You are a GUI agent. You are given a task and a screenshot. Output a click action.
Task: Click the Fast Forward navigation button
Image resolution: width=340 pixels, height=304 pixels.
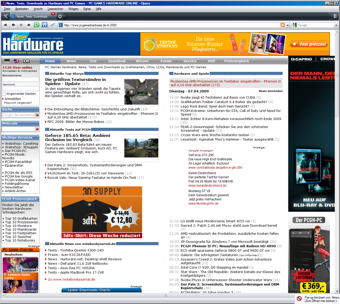click(29, 25)
